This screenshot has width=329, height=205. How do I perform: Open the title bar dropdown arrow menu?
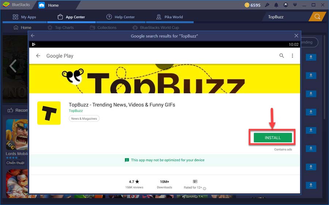[x=295, y=5]
